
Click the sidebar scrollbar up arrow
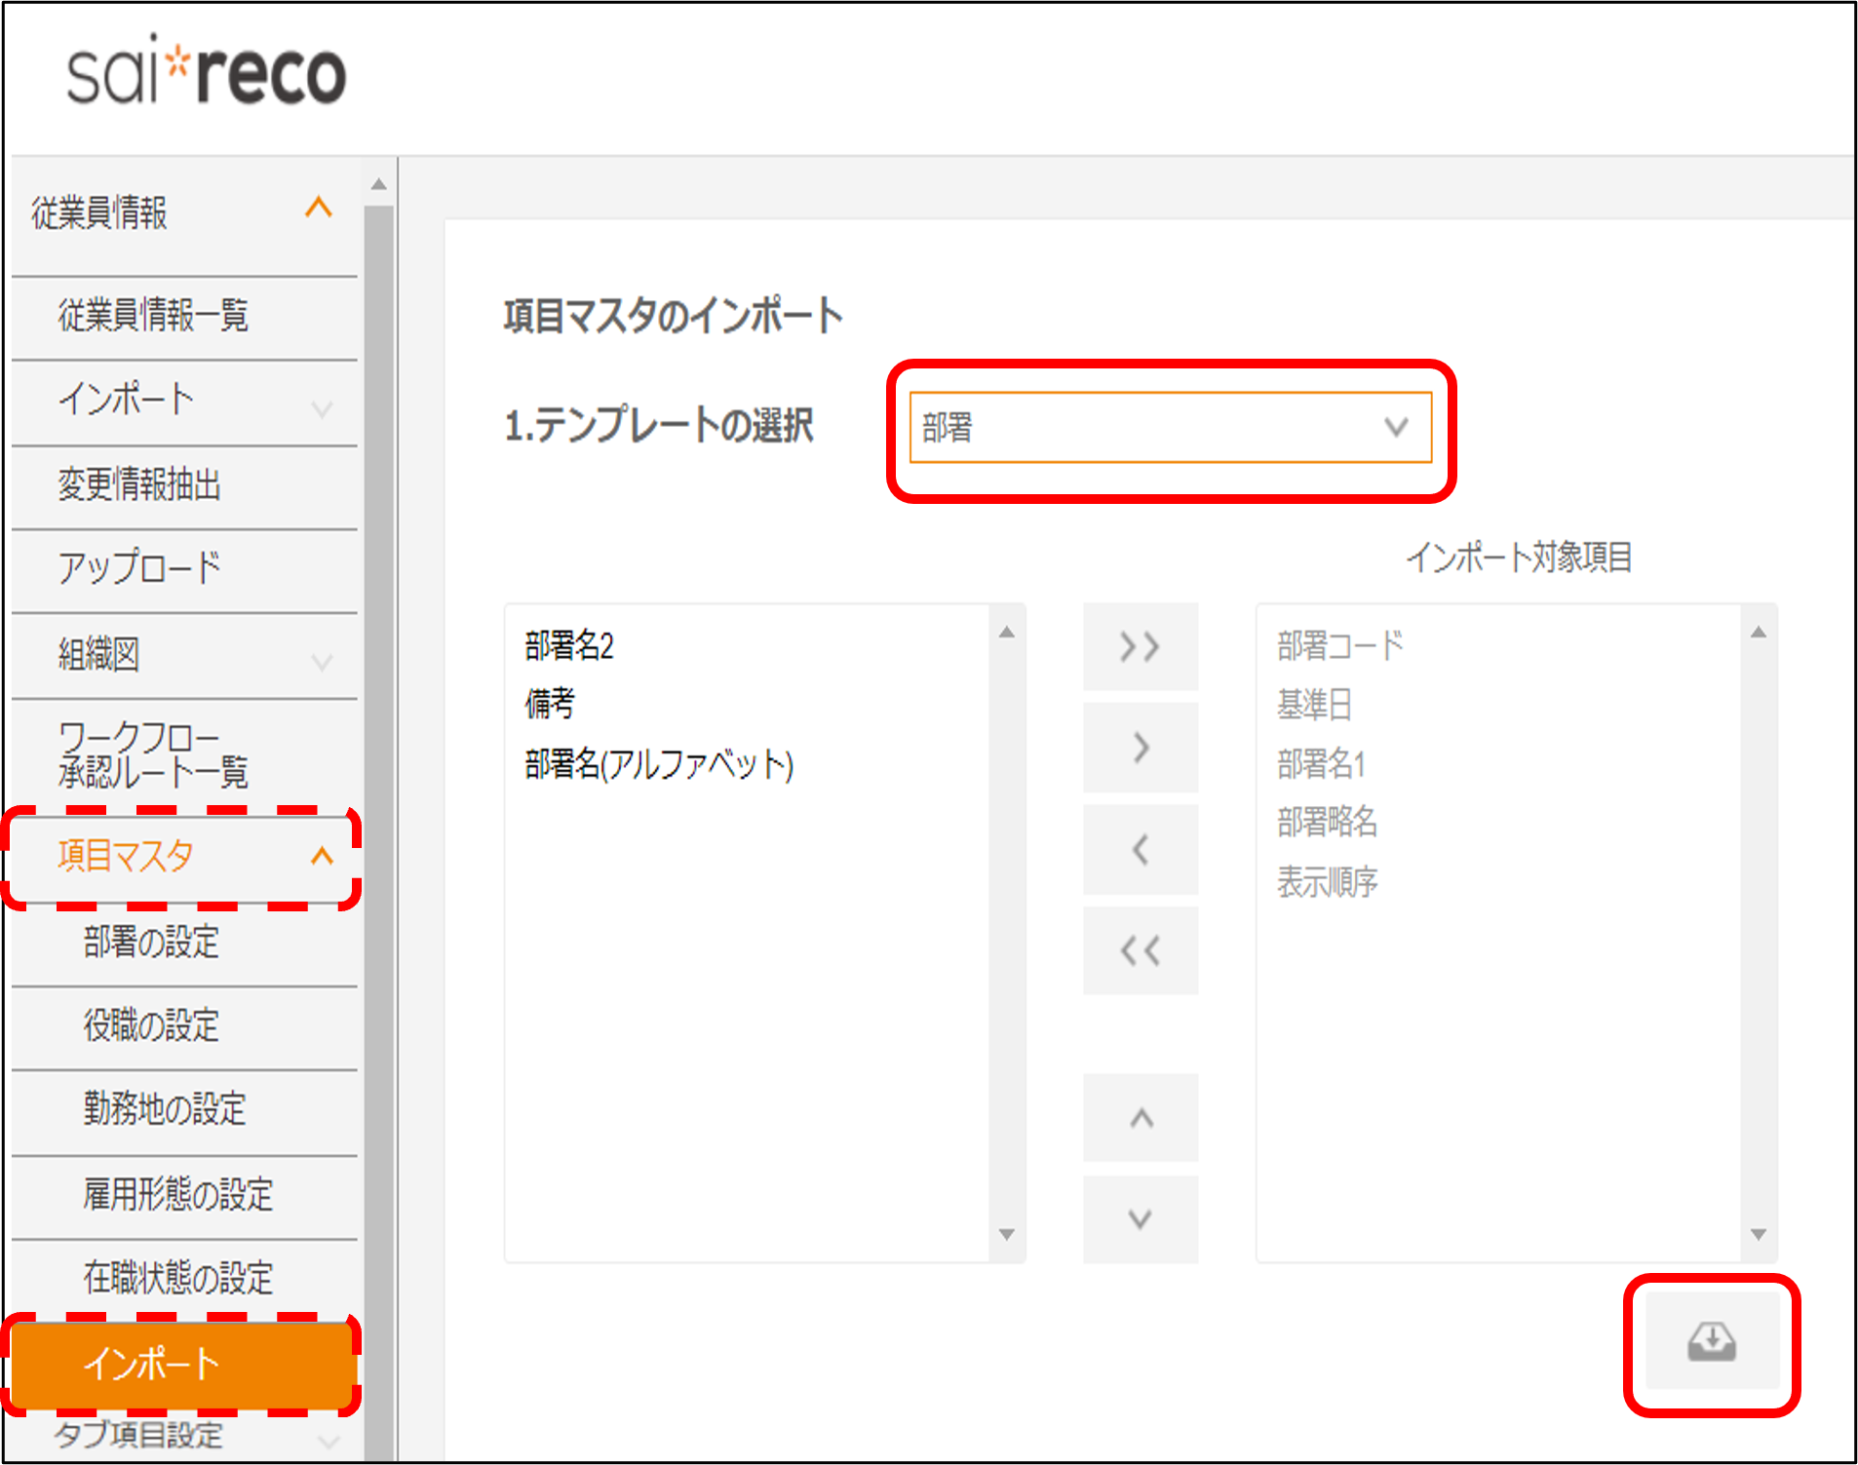point(379,184)
